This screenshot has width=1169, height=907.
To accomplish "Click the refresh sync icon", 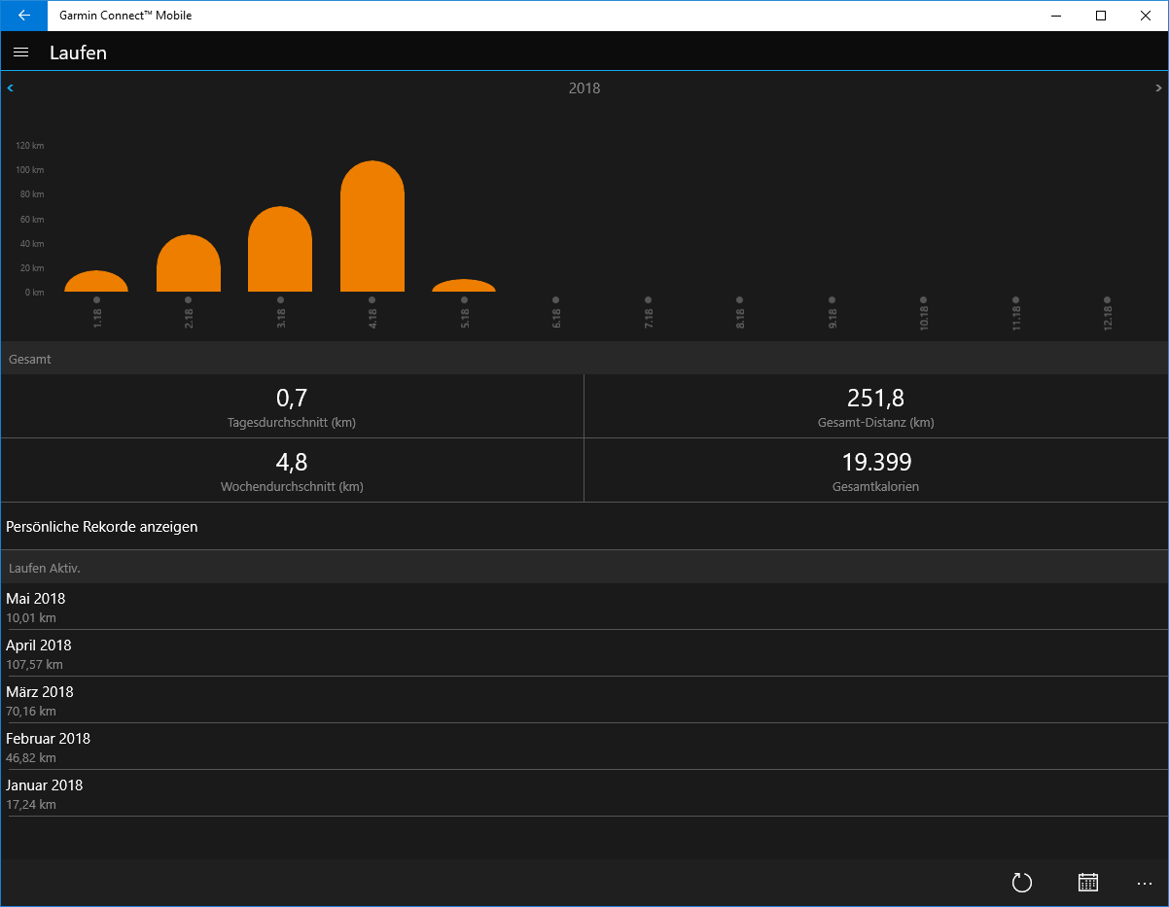I will point(1021,883).
